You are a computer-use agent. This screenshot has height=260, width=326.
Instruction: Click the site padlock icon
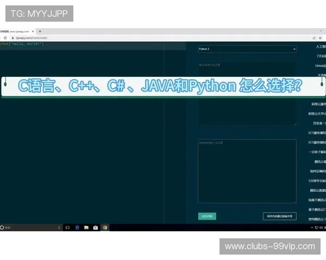tap(12, 38)
